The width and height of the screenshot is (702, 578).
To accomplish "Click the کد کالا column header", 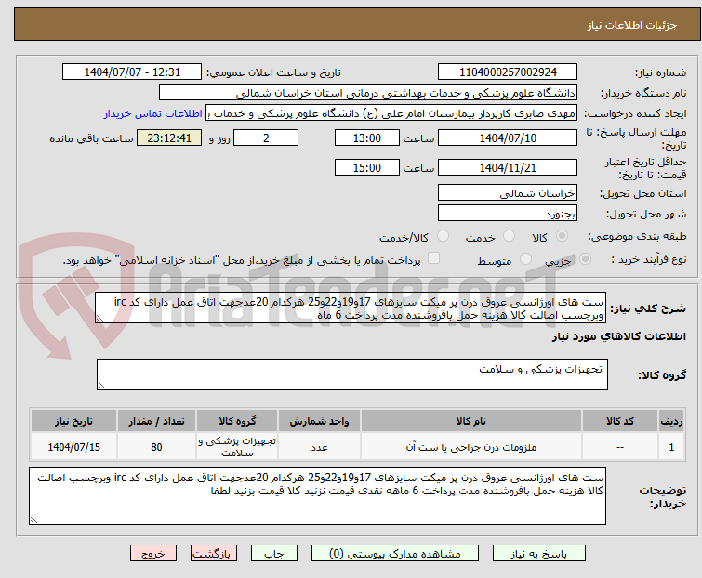I will coord(620,421).
